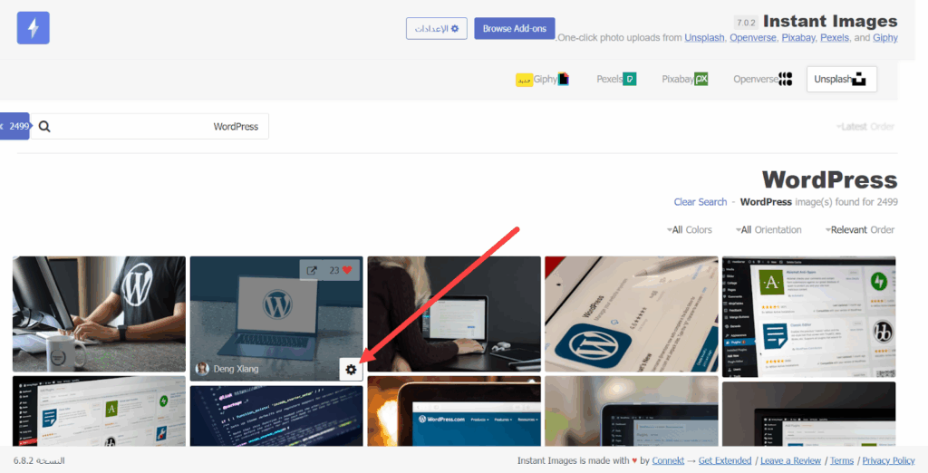Open the Giphy link in header description
928x473 pixels.
tap(885, 37)
